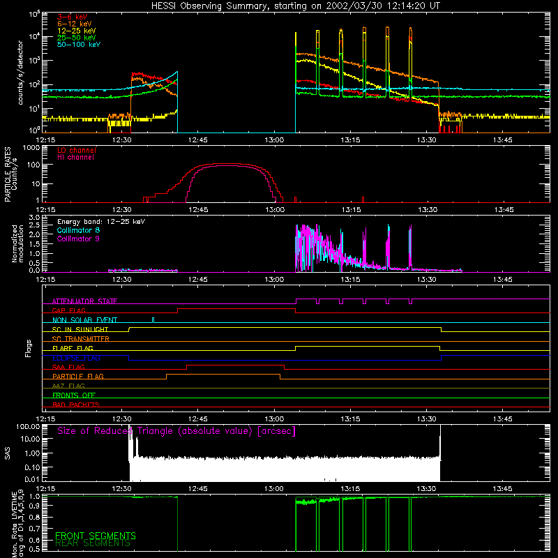Image resolution: width=558 pixels, height=558 pixels.
Task: Click 12:45 time label under the particle rates panel
Action: pyautogui.click(x=198, y=210)
